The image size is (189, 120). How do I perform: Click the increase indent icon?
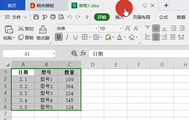click(x=182, y=28)
